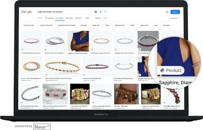The image size is (203, 130).
Task: Open Natural Ruby Bracelet image on gray background
Action: (x=148, y=41)
